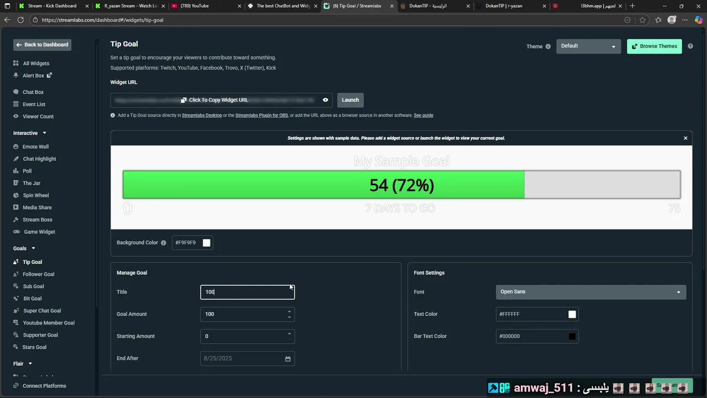The image size is (707, 398).
Task: Select Tip Goal in sidebar
Action: pyautogui.click(x=32, y=262)
